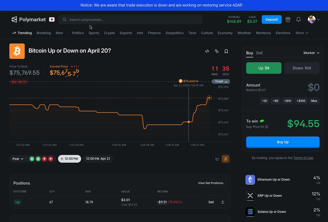The image size is (328, 222).
Task: Open the Esports category
Action: click(126, 33)
